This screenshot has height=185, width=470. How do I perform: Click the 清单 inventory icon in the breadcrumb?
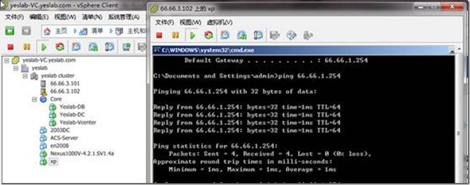pyautogui.click(x=84, y=31)
